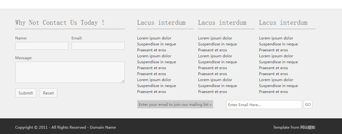Screen dimensions: 342x134
Task: Open topmost "Lorem ipsum dolor" link in left column
Action: (154, 38)
